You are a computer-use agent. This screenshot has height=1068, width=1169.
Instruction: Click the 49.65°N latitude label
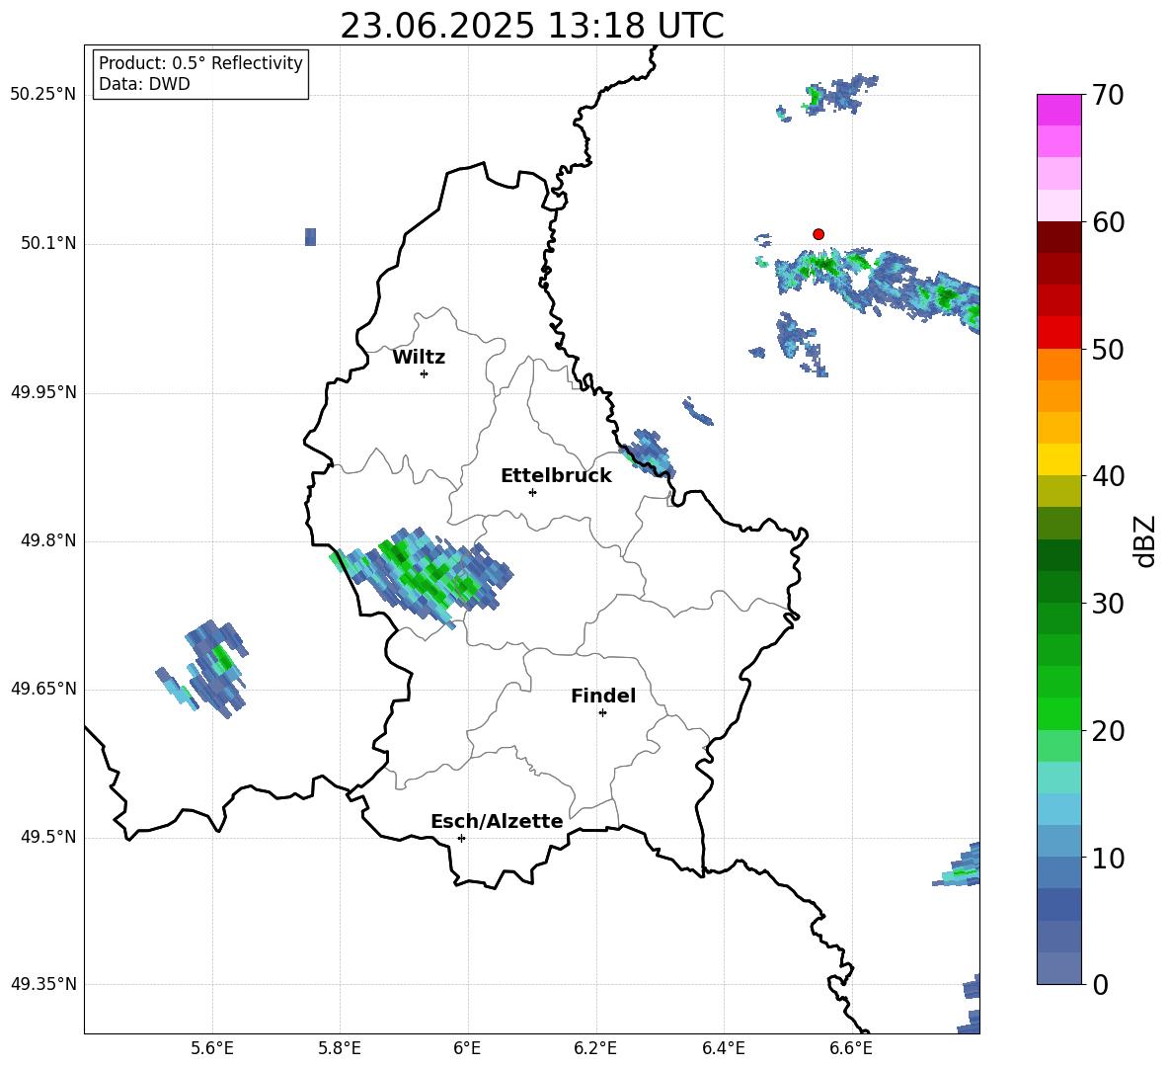tap(43, 689)
